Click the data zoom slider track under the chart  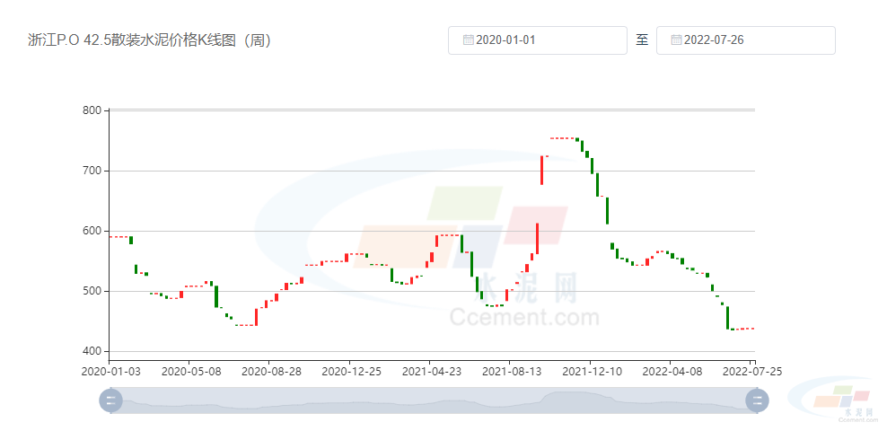[434, 400]
